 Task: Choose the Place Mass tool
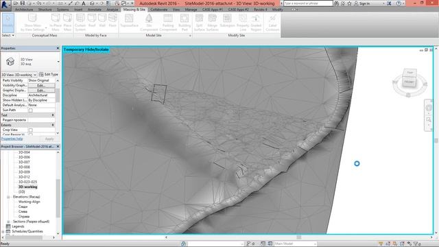point(67,22)
